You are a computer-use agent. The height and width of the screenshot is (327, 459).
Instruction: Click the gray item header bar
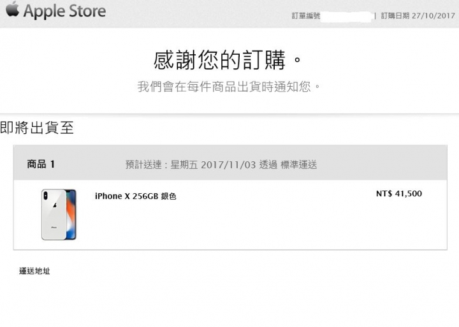tap(230, 163)
